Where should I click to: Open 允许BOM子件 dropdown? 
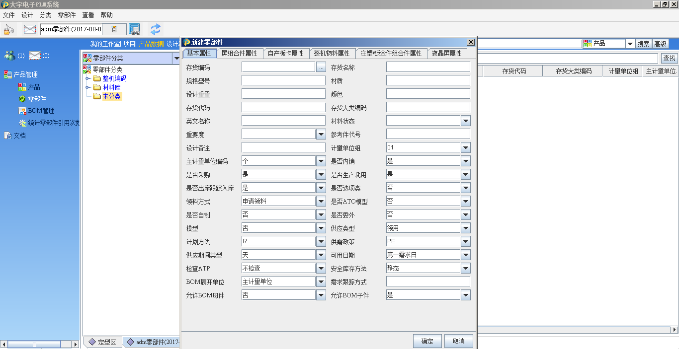coord(465,295)
